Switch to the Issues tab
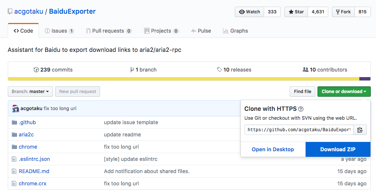Screen dimensions: 376x192 click(x=60, y=31)
